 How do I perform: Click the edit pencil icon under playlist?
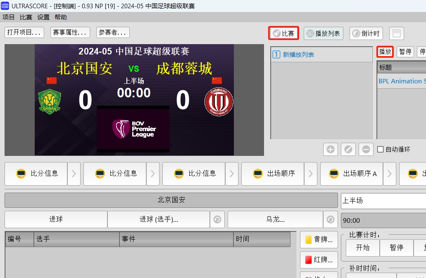point(348,149)
